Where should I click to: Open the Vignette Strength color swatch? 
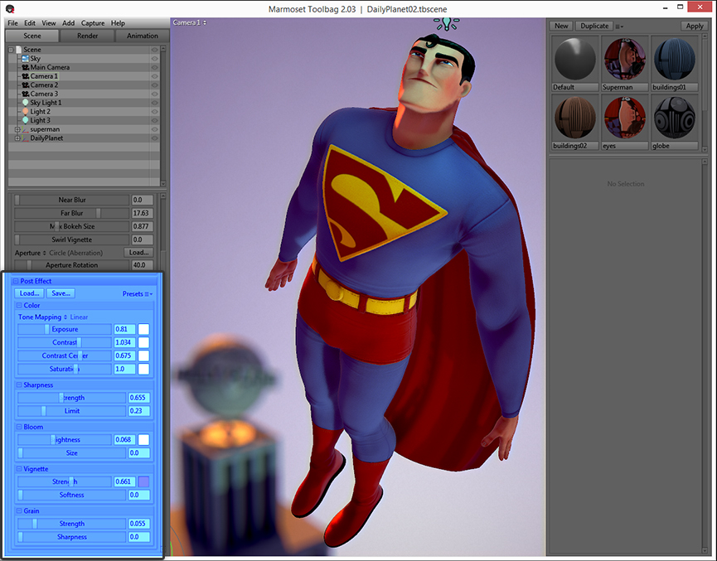click(x=143, y=481)
